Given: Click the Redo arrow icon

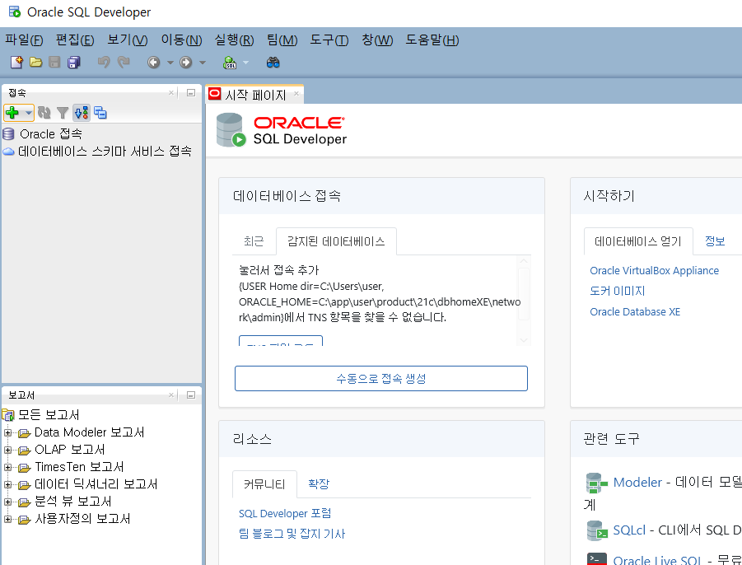Looking at the screenshot, I should point(124,63).
